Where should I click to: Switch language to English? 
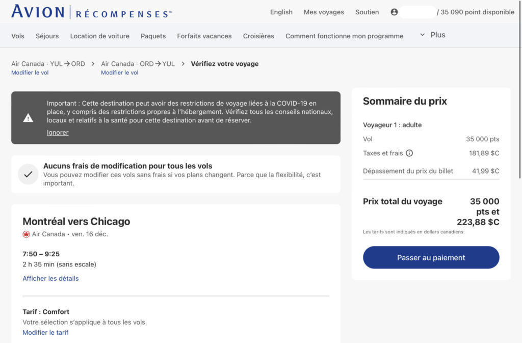click(281, 12)
